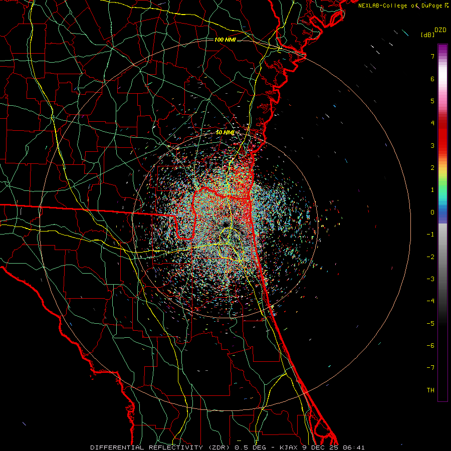Screen dimensions: 451x451
Task: Click the -2 value on the color scale
Action: pos(430,257)
